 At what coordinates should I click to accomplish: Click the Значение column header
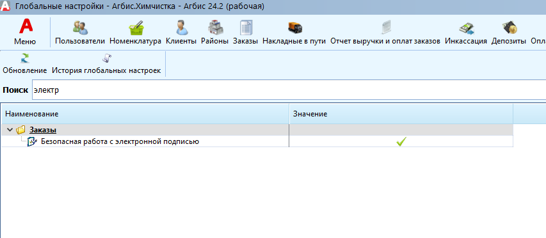(x=401, y=114)
